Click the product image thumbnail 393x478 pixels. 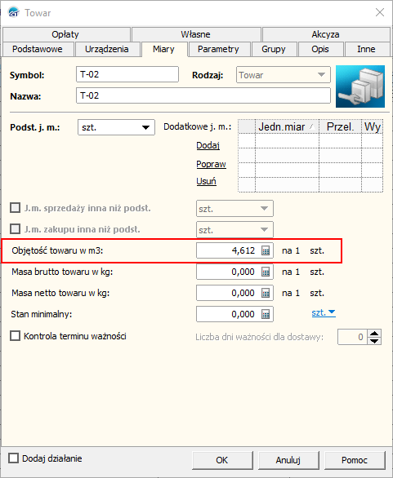point(360,86)
